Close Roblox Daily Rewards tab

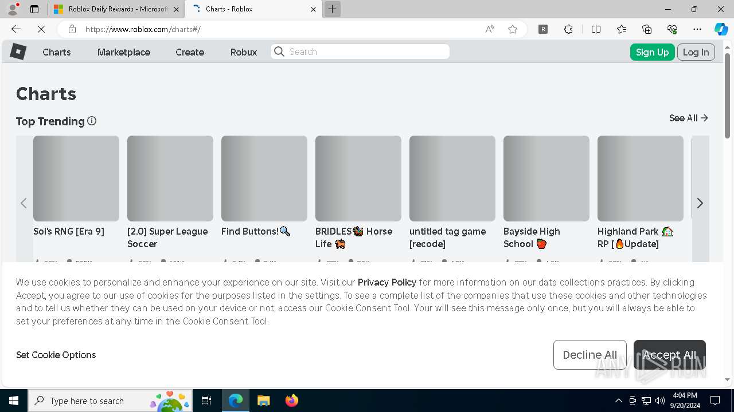[x=175, y=9]
